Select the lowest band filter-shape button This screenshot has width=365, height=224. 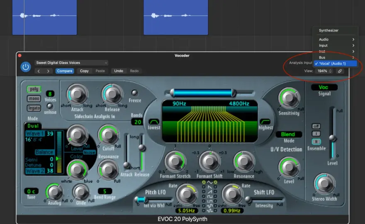click(x=154, y=122)
